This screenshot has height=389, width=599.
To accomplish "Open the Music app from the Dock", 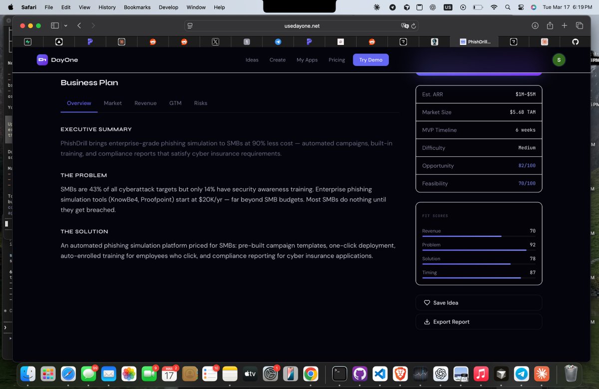I will pyautogui.click(x=481, y=374).
